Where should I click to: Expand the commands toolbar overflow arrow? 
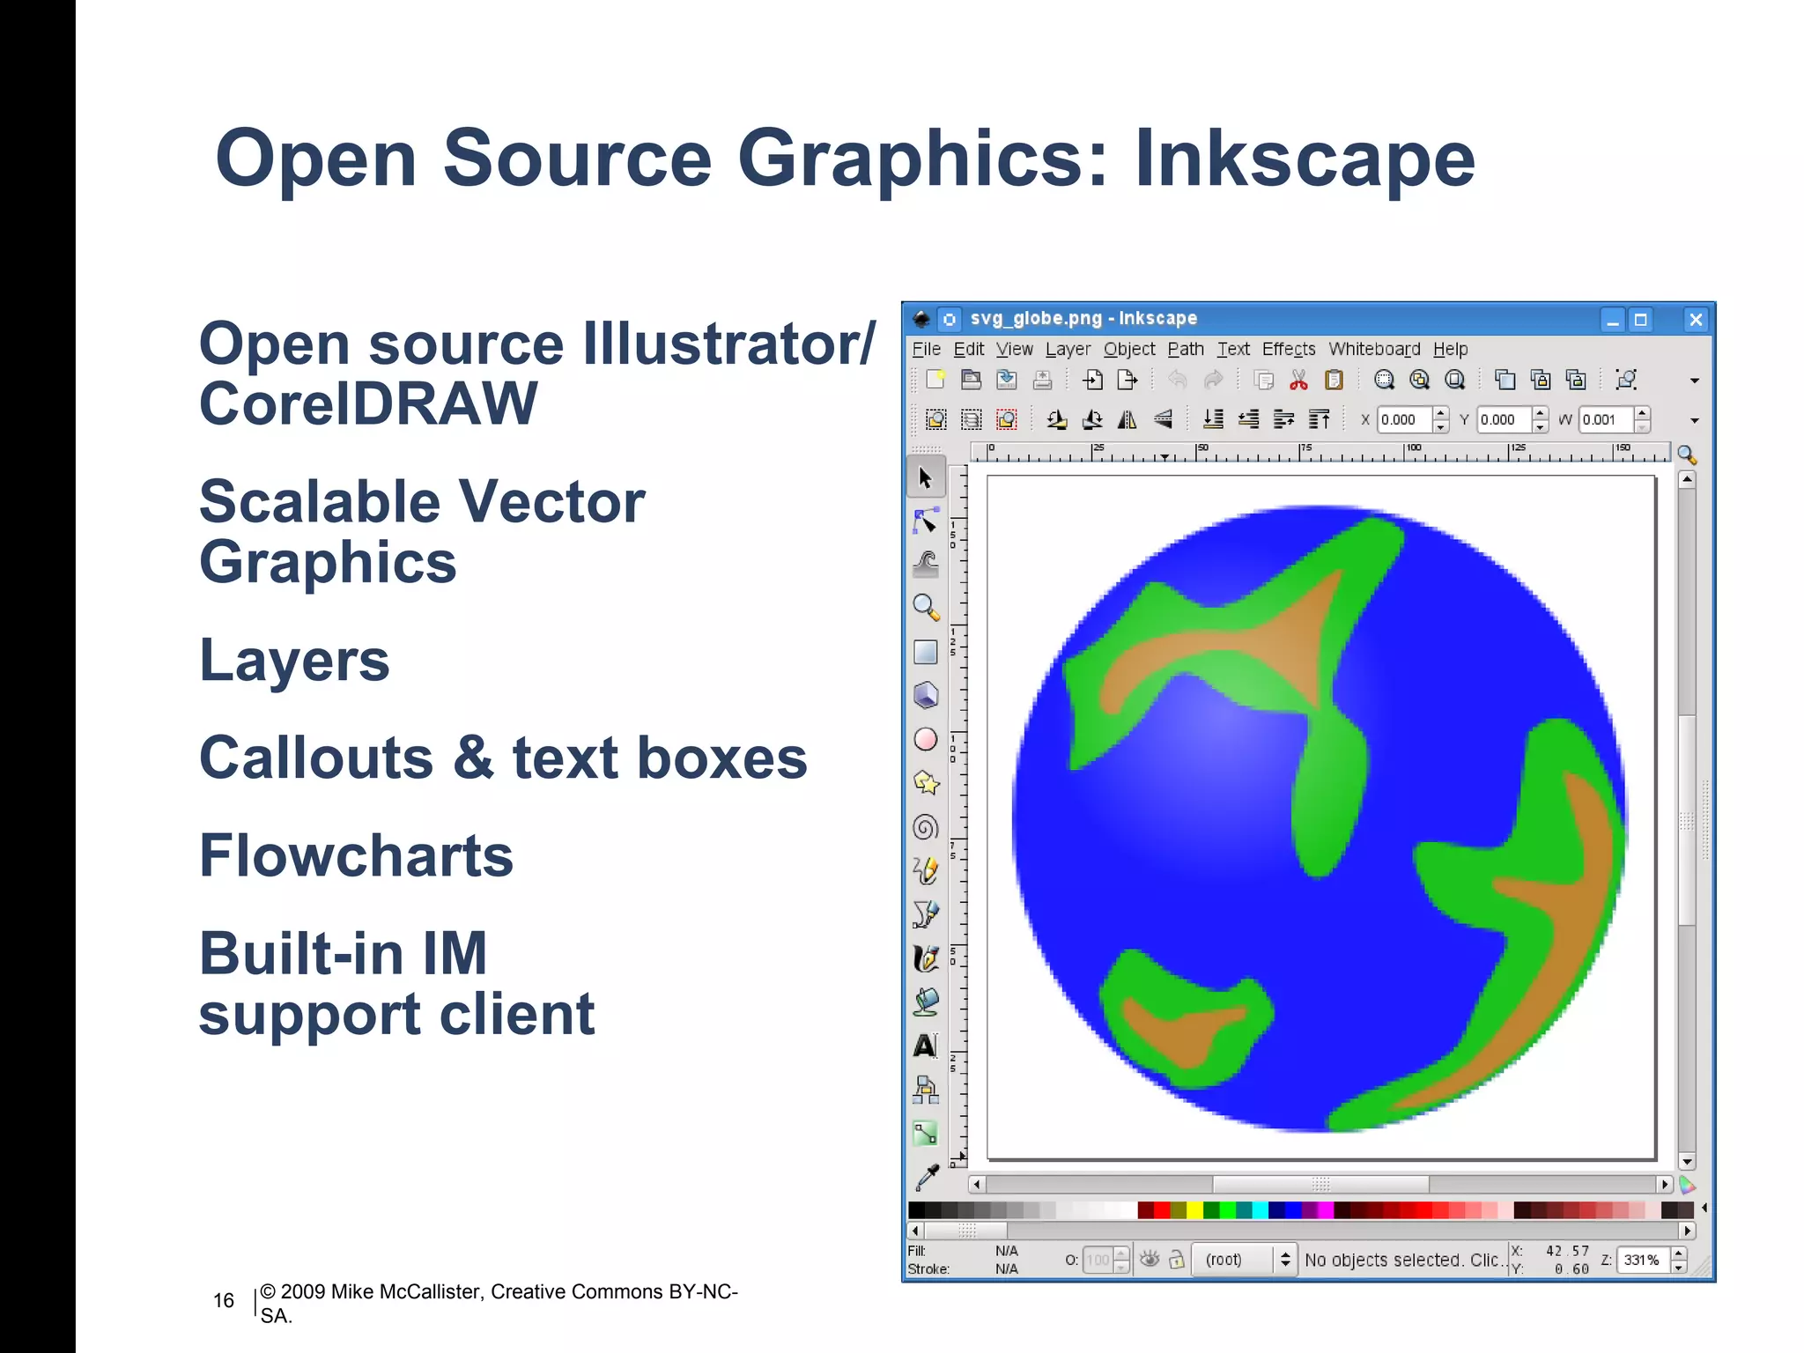click(1694, 381)
